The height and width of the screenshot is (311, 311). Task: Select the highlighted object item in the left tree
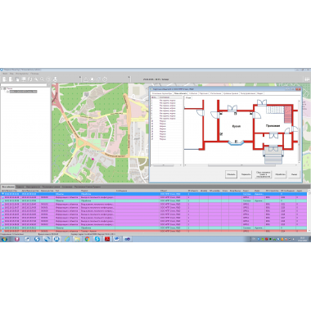(x=23, y=92)
